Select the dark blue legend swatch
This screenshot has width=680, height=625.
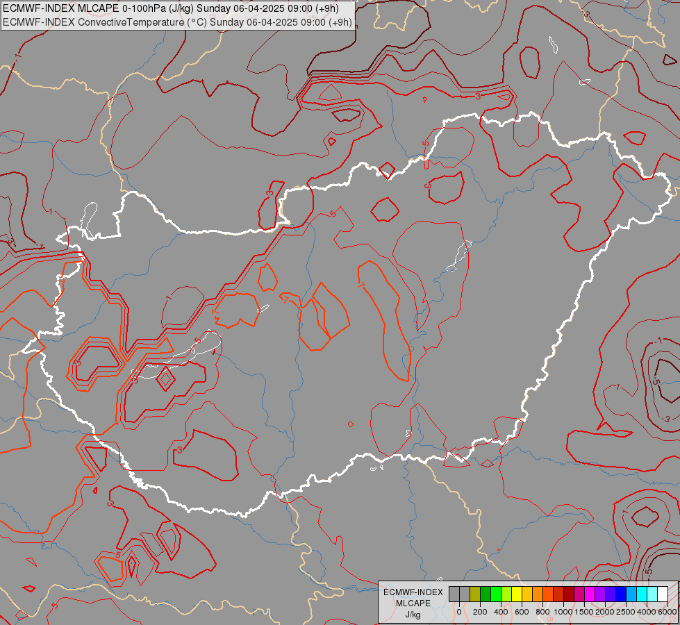tap(621, 594)
